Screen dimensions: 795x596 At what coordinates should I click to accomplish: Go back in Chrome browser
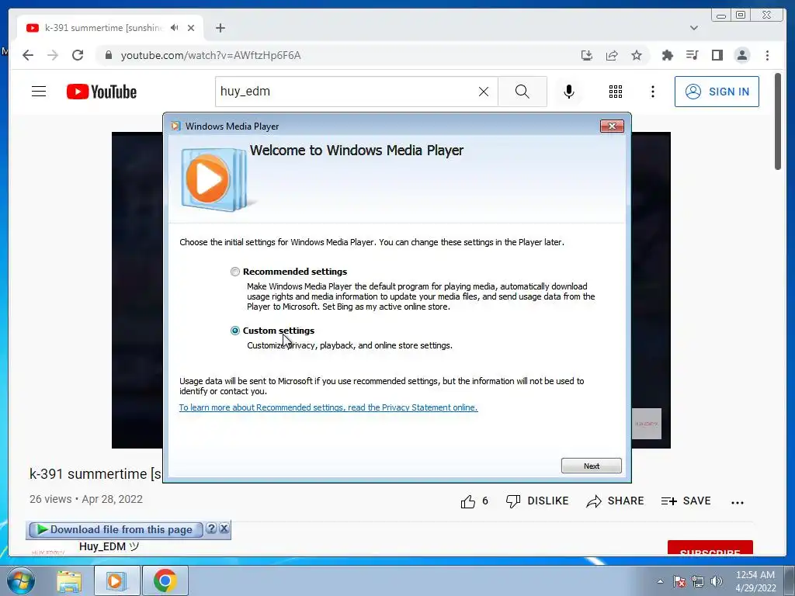tap(28, 55)
